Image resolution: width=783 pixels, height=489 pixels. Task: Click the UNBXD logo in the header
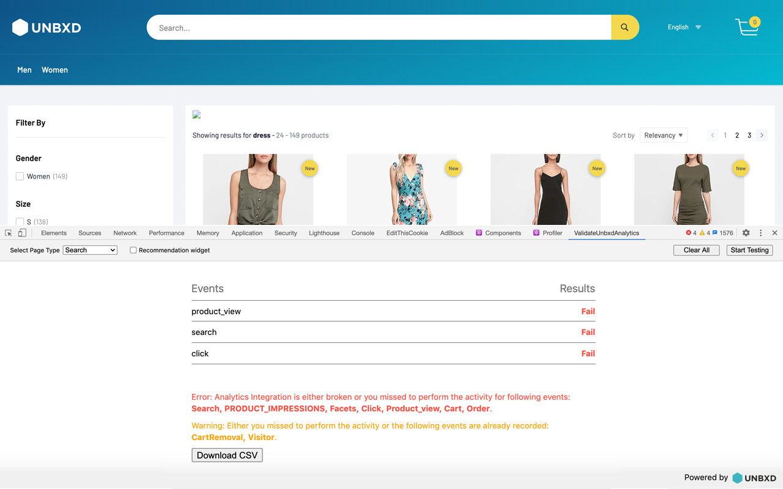click(x=46, y=28)
